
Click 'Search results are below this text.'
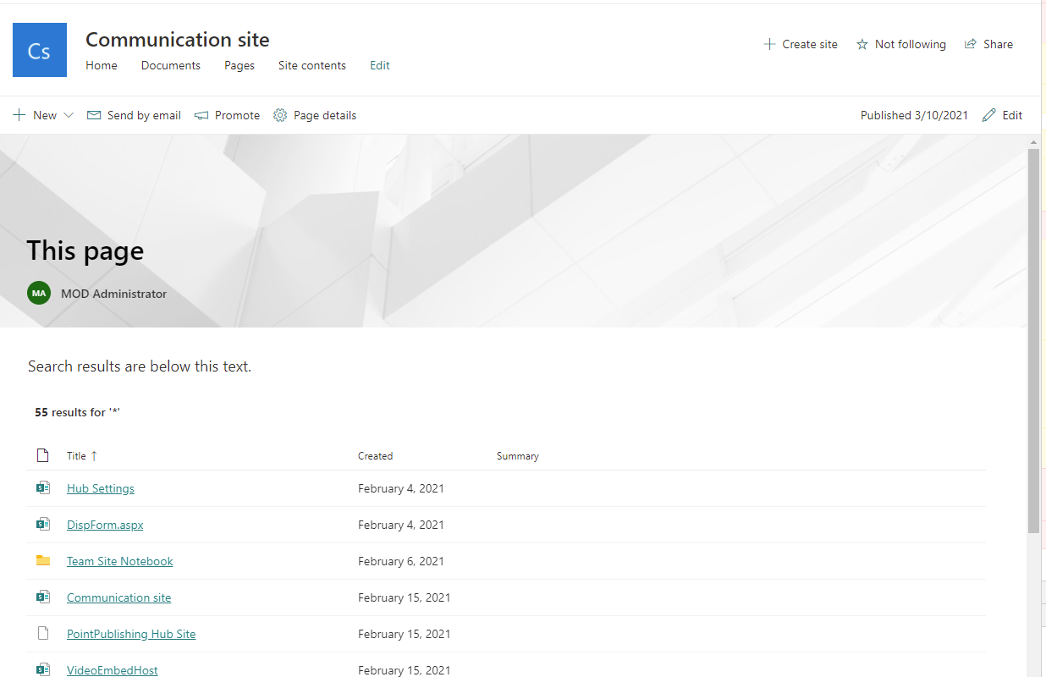coord(140,366)
